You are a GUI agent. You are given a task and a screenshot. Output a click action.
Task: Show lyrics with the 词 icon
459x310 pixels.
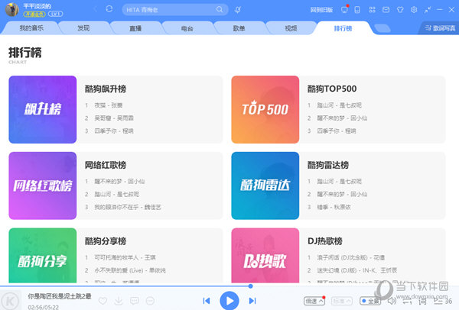(422, 301)
